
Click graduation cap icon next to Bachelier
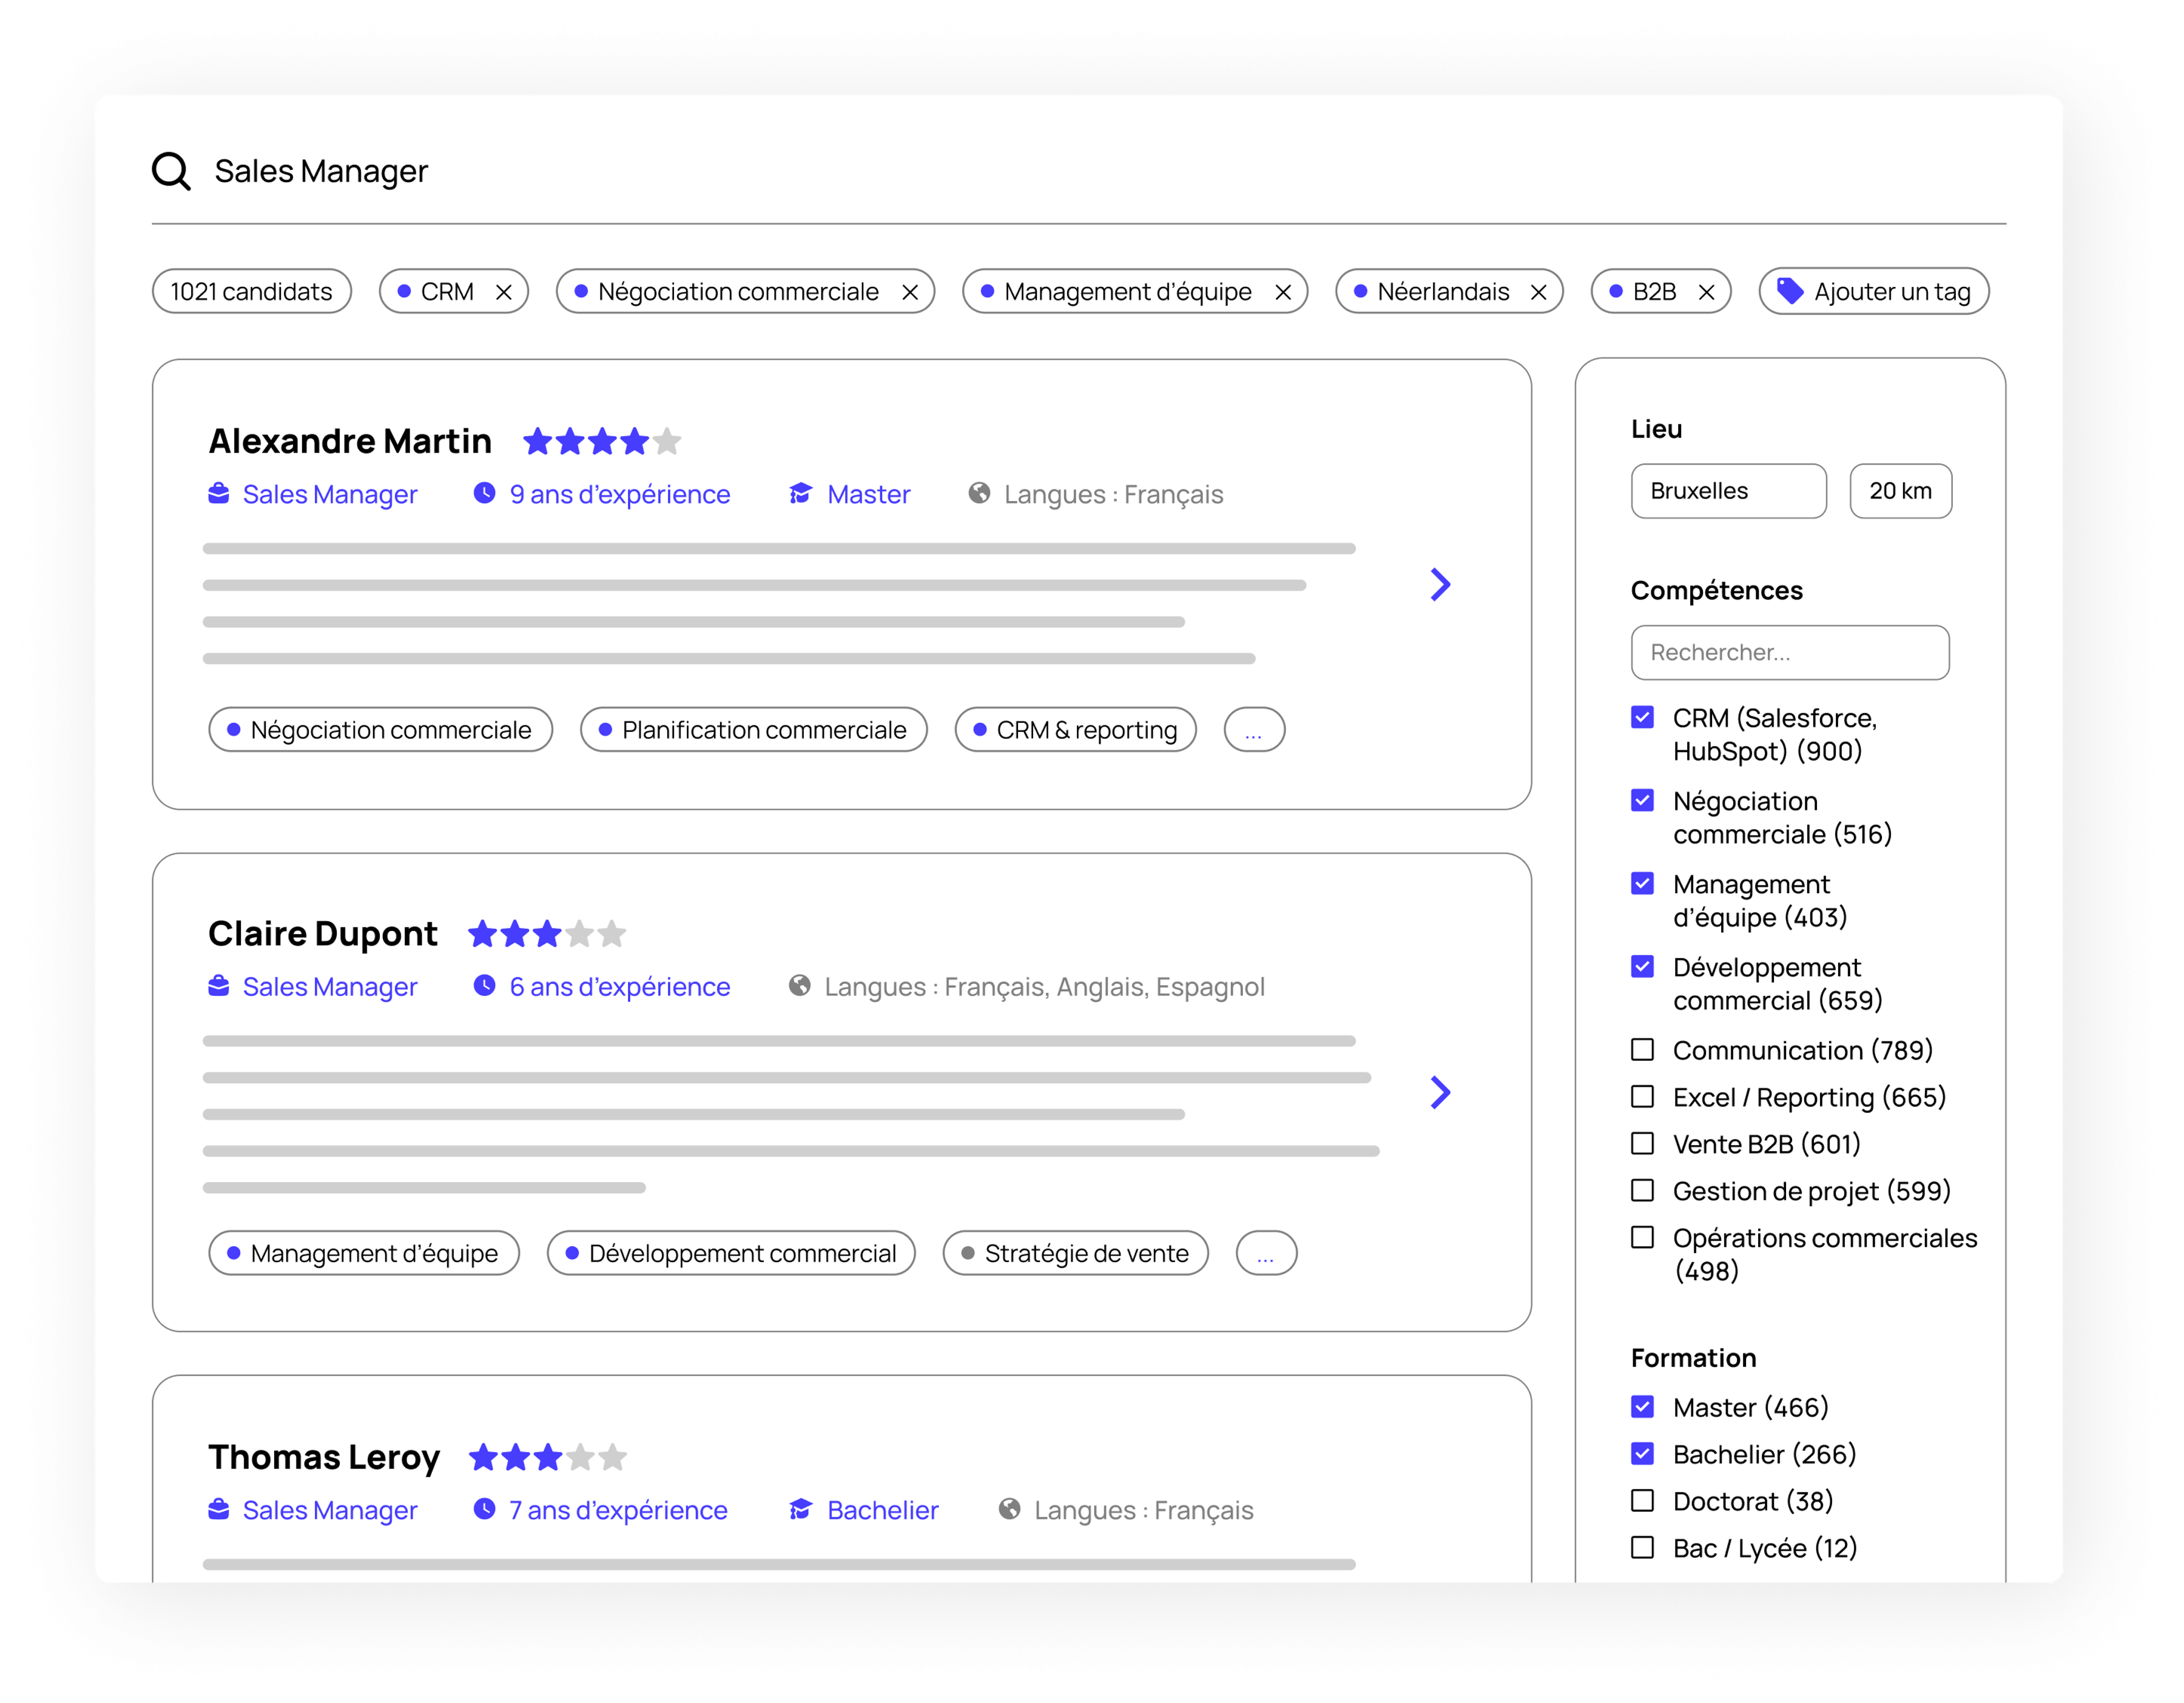[801, 1509]
